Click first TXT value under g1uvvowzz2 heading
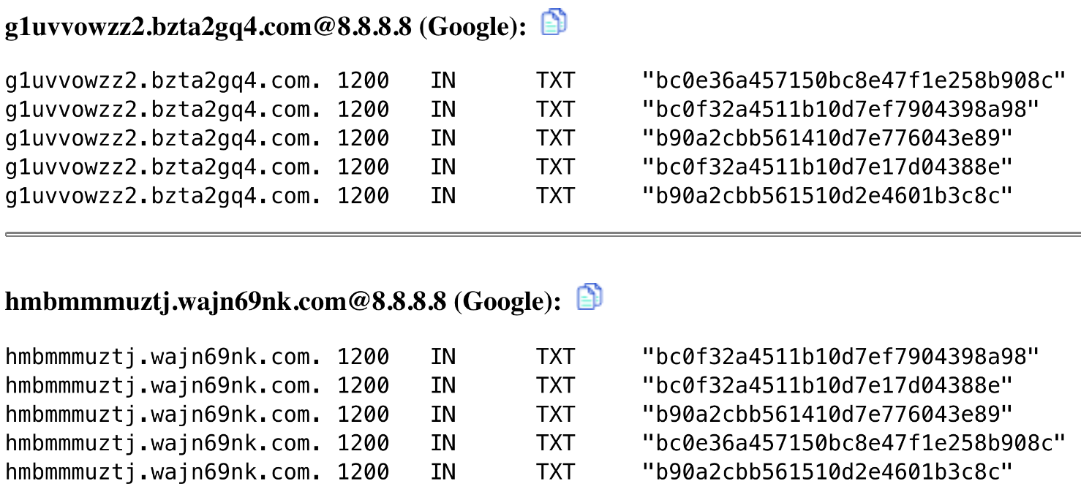Screen dimensions: 1081x492 click(x=854, y=80)
